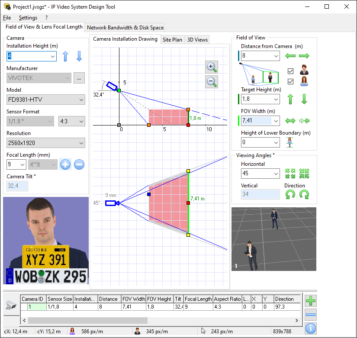Click the manufacturer browse '...' button
This screenshot has height=338, width=357.
tap(79, 78)
